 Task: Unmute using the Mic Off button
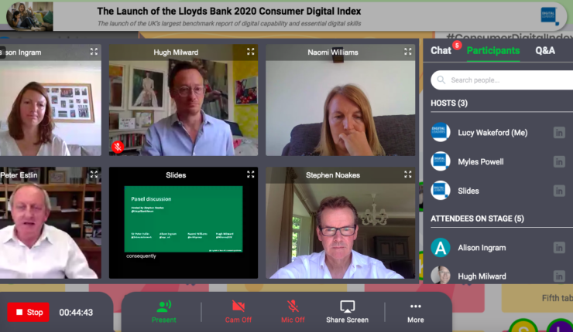tap(293, 312)
